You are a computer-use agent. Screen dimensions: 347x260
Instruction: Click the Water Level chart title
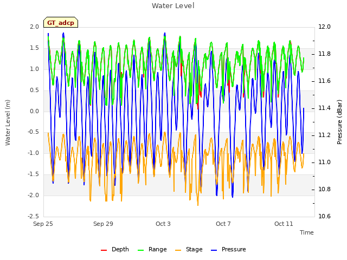pos(173,6)
